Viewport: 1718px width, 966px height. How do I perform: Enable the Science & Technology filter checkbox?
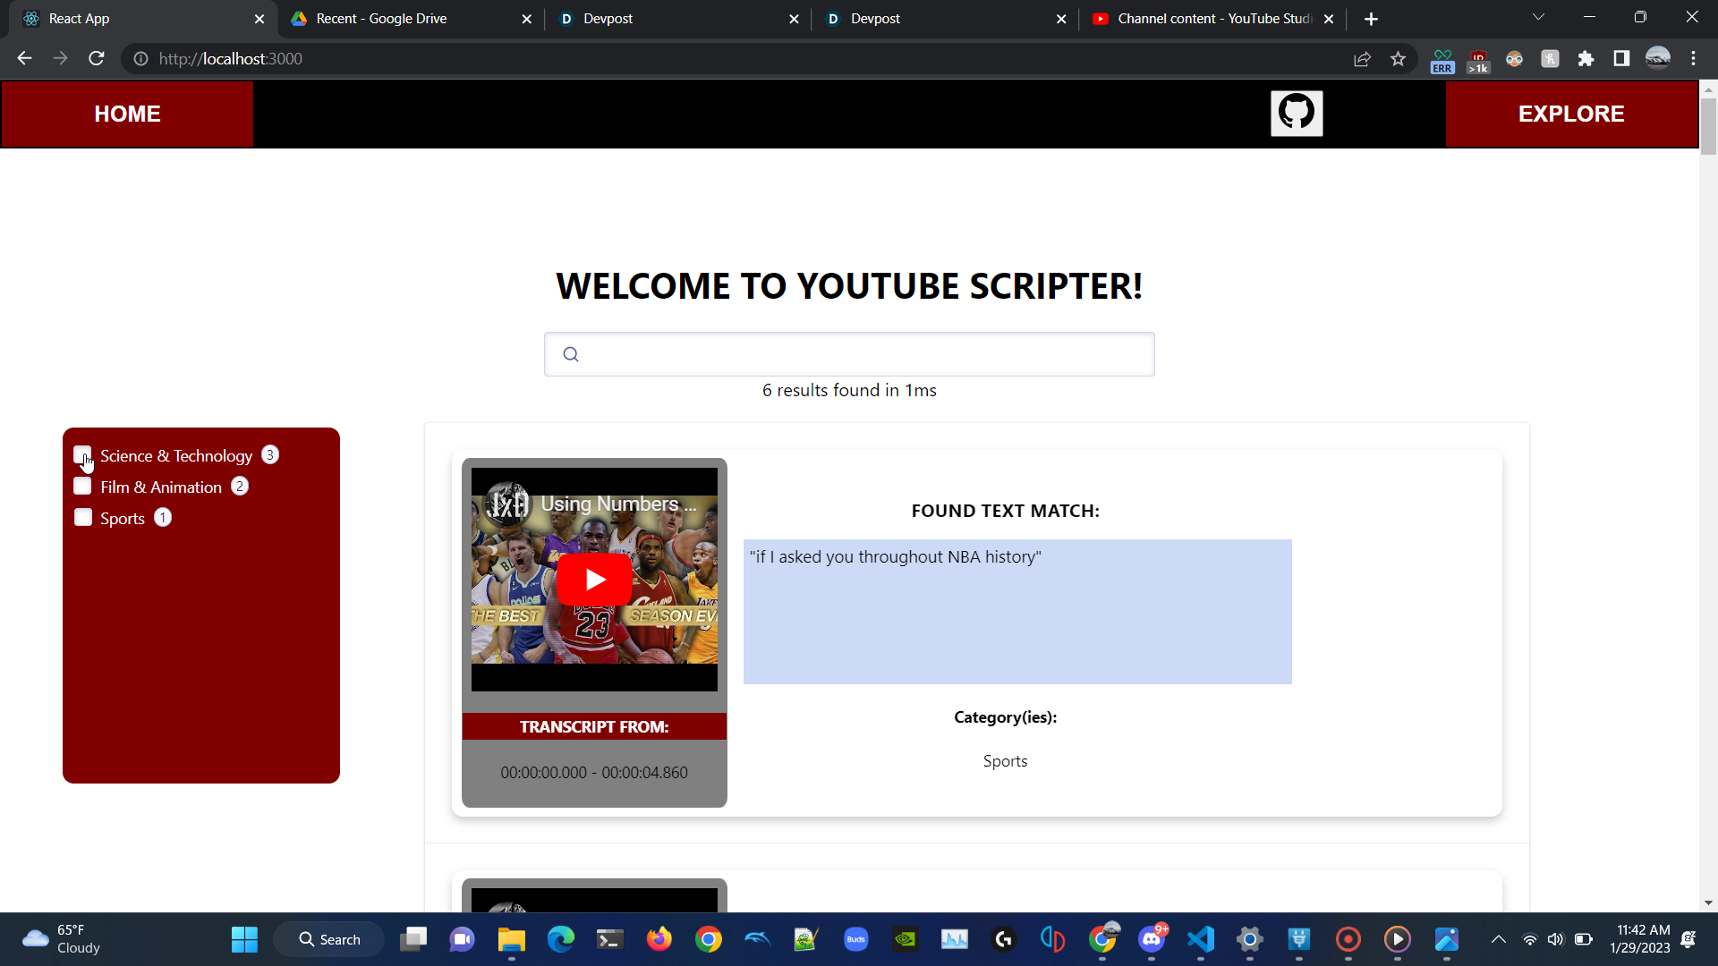tap(82, 455)
